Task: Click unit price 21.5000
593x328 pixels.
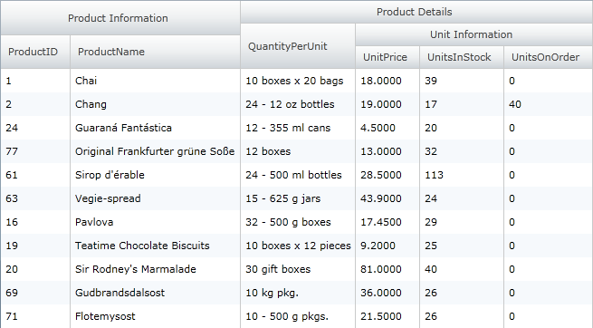Action: (387, 316)
